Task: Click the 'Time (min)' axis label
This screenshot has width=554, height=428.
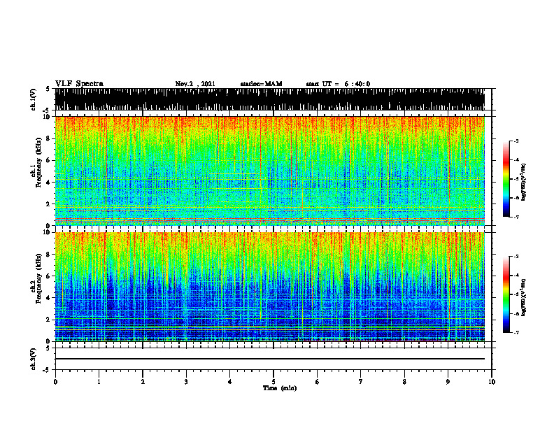Action: tap(280, 388)
